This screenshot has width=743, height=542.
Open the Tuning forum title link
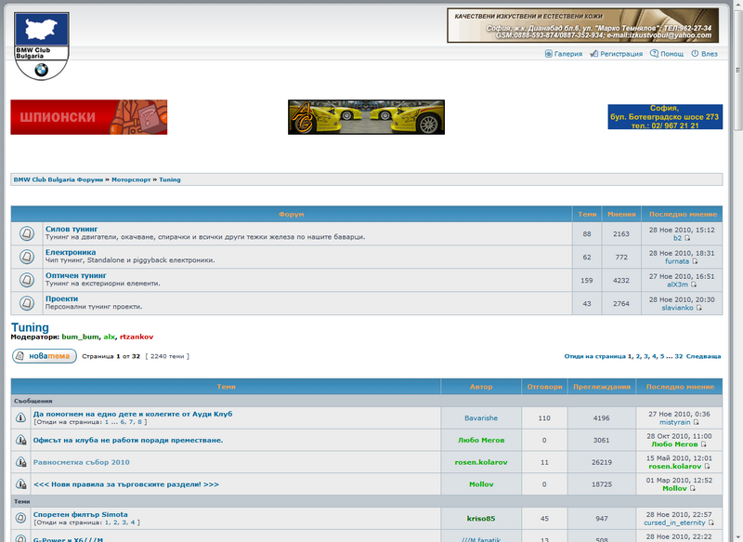(x=30, y=327)
